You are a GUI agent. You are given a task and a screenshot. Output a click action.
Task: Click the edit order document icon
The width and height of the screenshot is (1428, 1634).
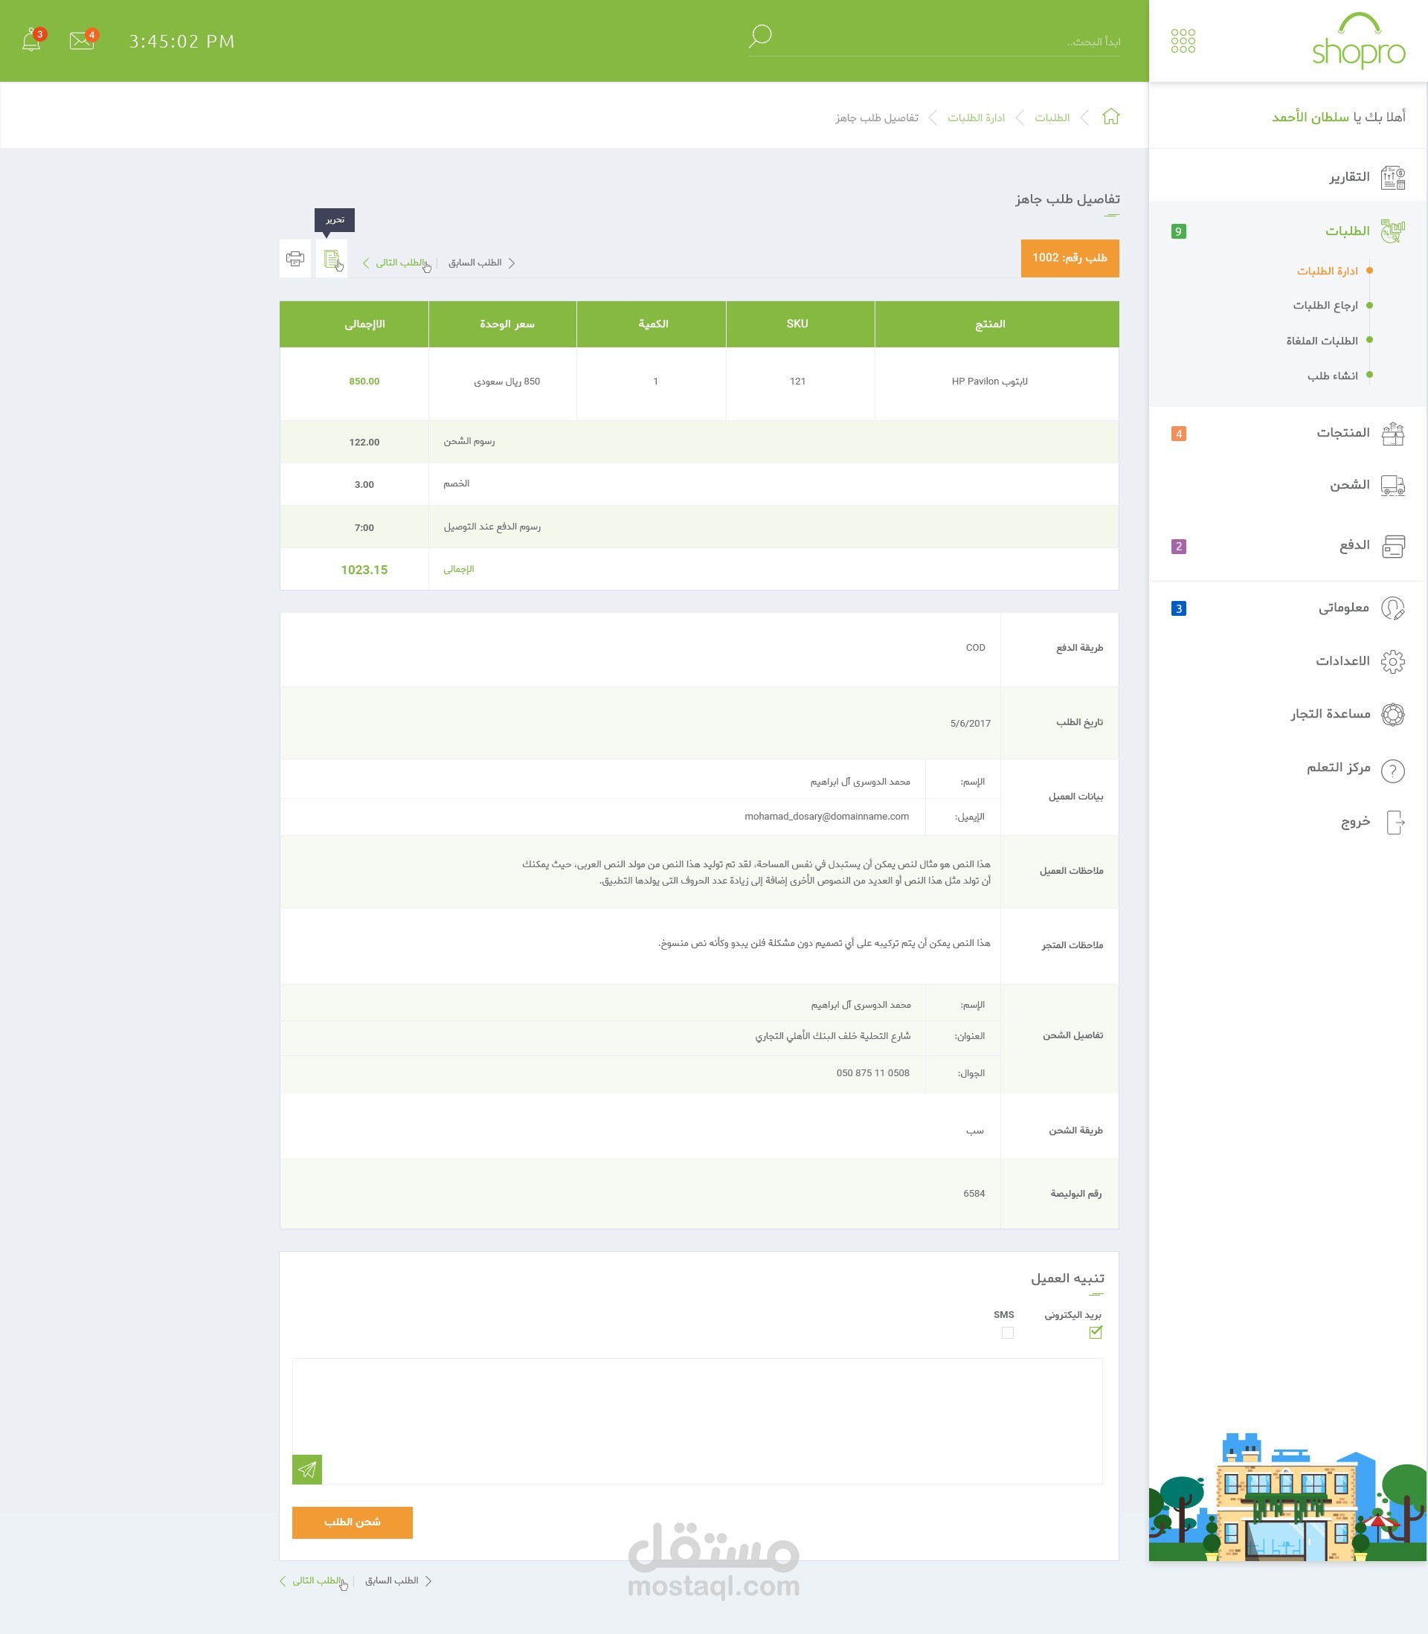332,259
